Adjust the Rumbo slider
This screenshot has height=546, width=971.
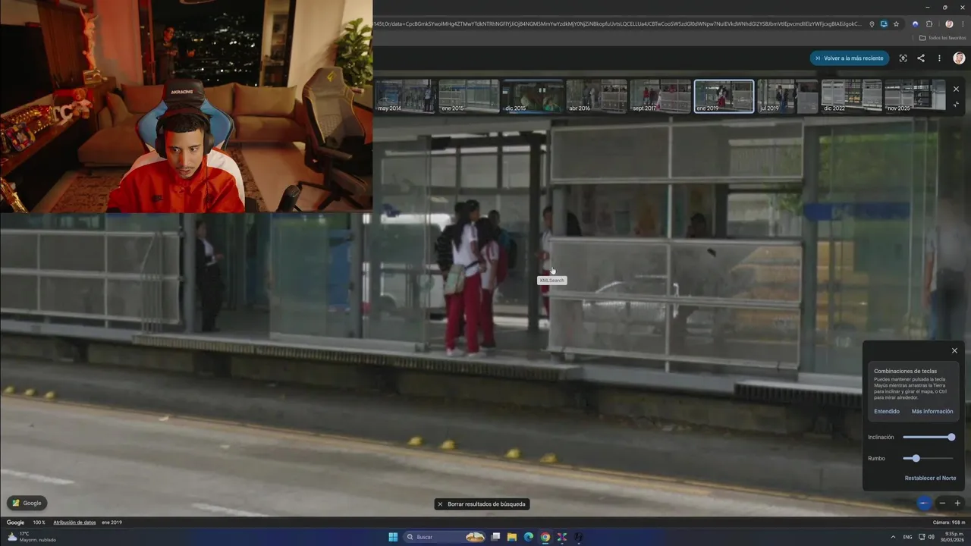pos(929,458)
